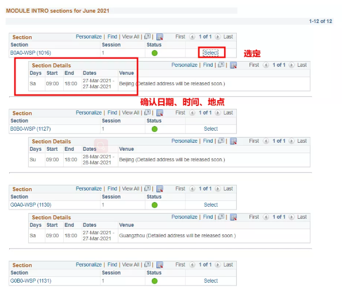Viewport: 342px width, 289px height.
Task: Download the 27-Mar Beijing Section Details grid
Action: point(233,65)
